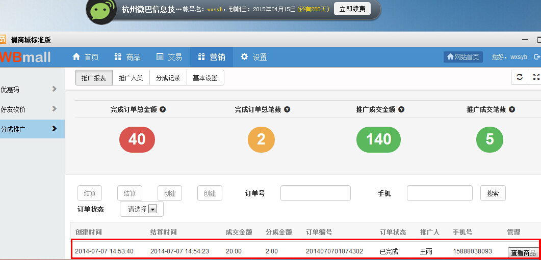
Task: Click 查看商品 button in order row
Action: 523,253
